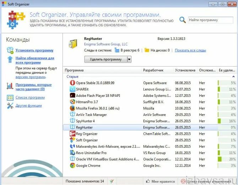Open Программы, которые часто удаляют link
Image resolution: width=238 pixels, height=185 pixels.
(33, 87)
